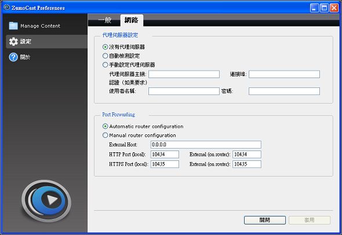Switch to the 一般 general tab
This screenshot has height=235, width=342.
tap(105, 20)
